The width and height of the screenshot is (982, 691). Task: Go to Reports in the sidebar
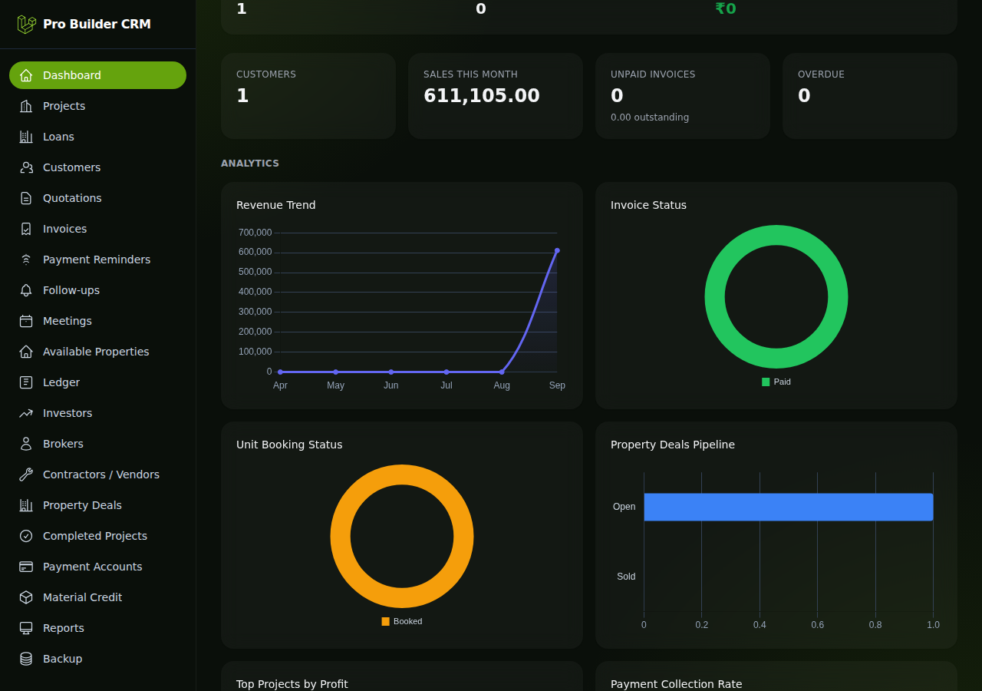pyautogui.click(x=97, y=628)
